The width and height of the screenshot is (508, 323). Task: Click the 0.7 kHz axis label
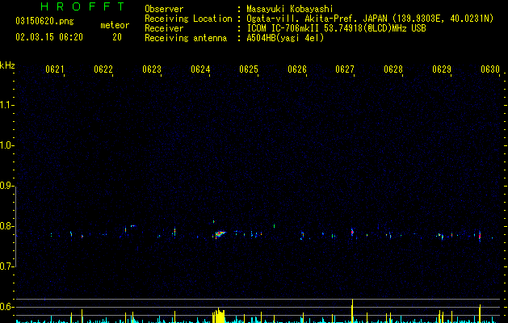(x=6, y=266)
